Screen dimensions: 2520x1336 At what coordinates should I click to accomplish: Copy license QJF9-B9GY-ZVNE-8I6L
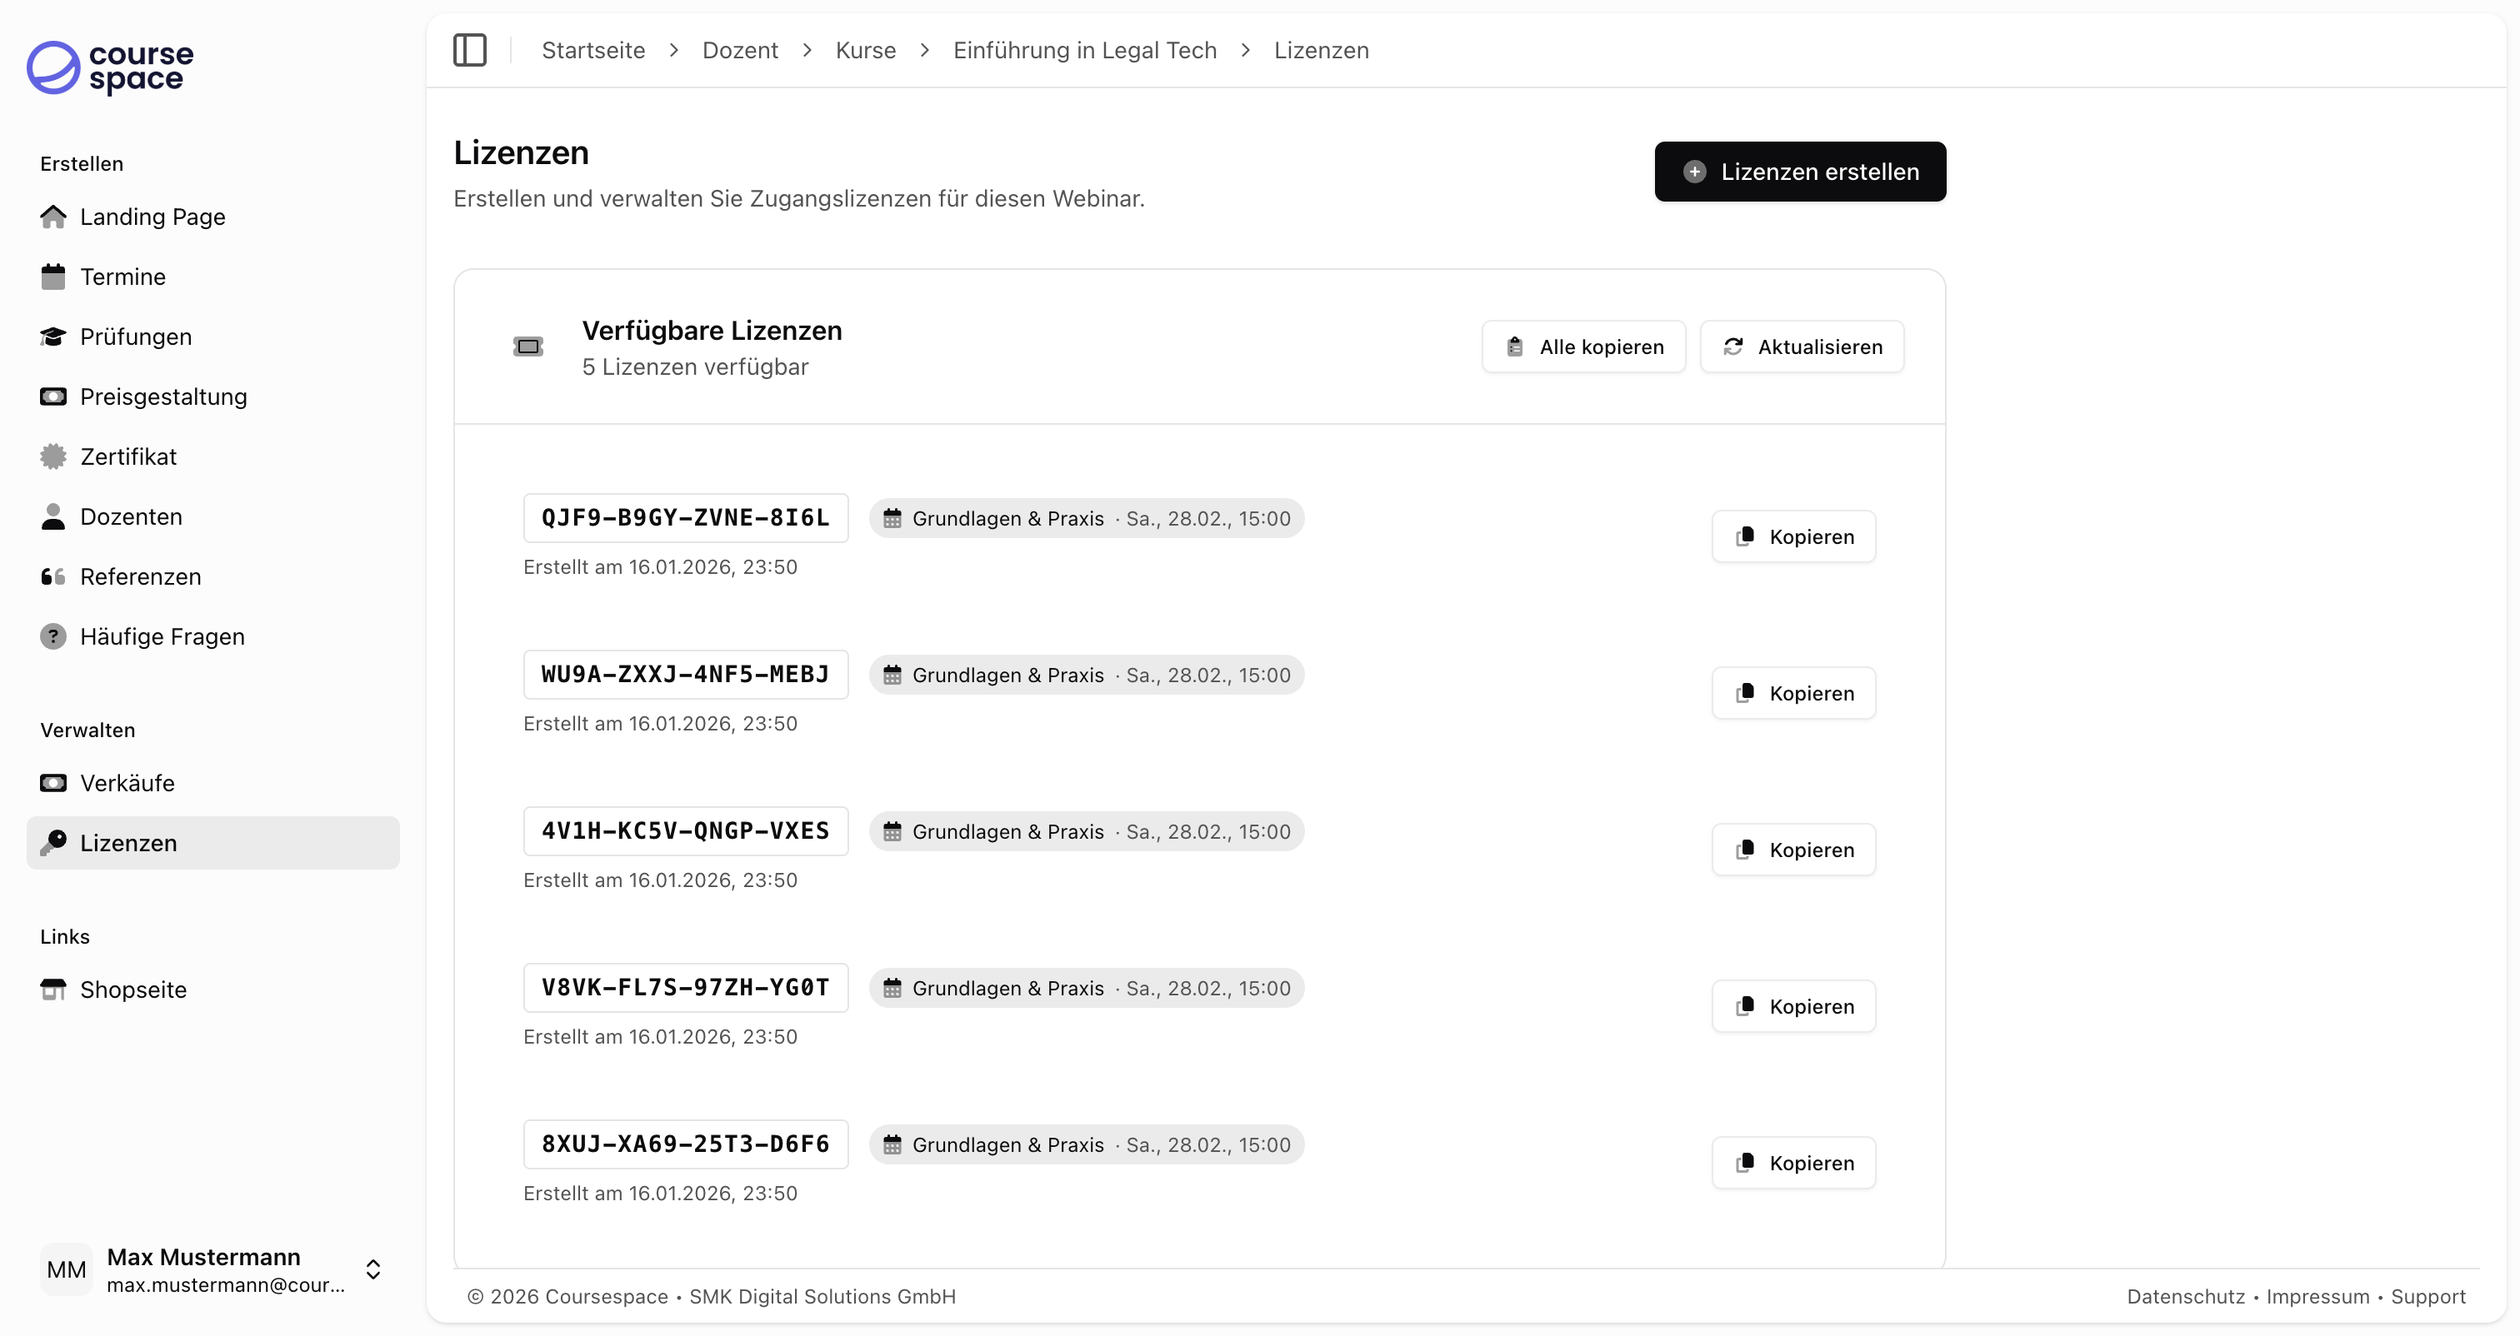click(1793, 537)
